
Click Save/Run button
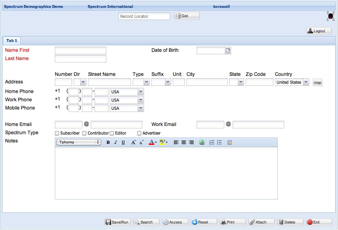coord(118,222)
